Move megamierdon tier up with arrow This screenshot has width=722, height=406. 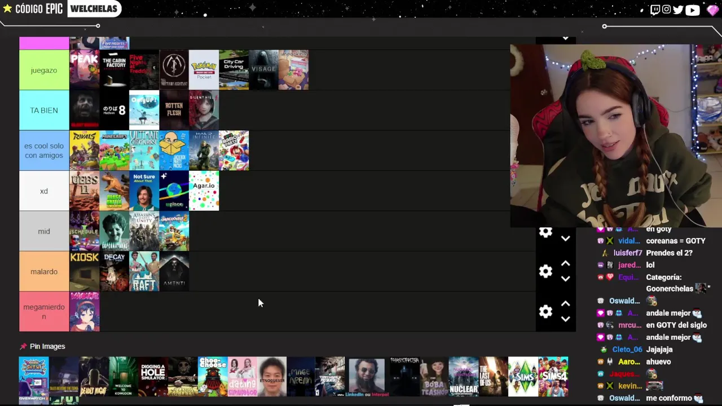coord(565,303)
